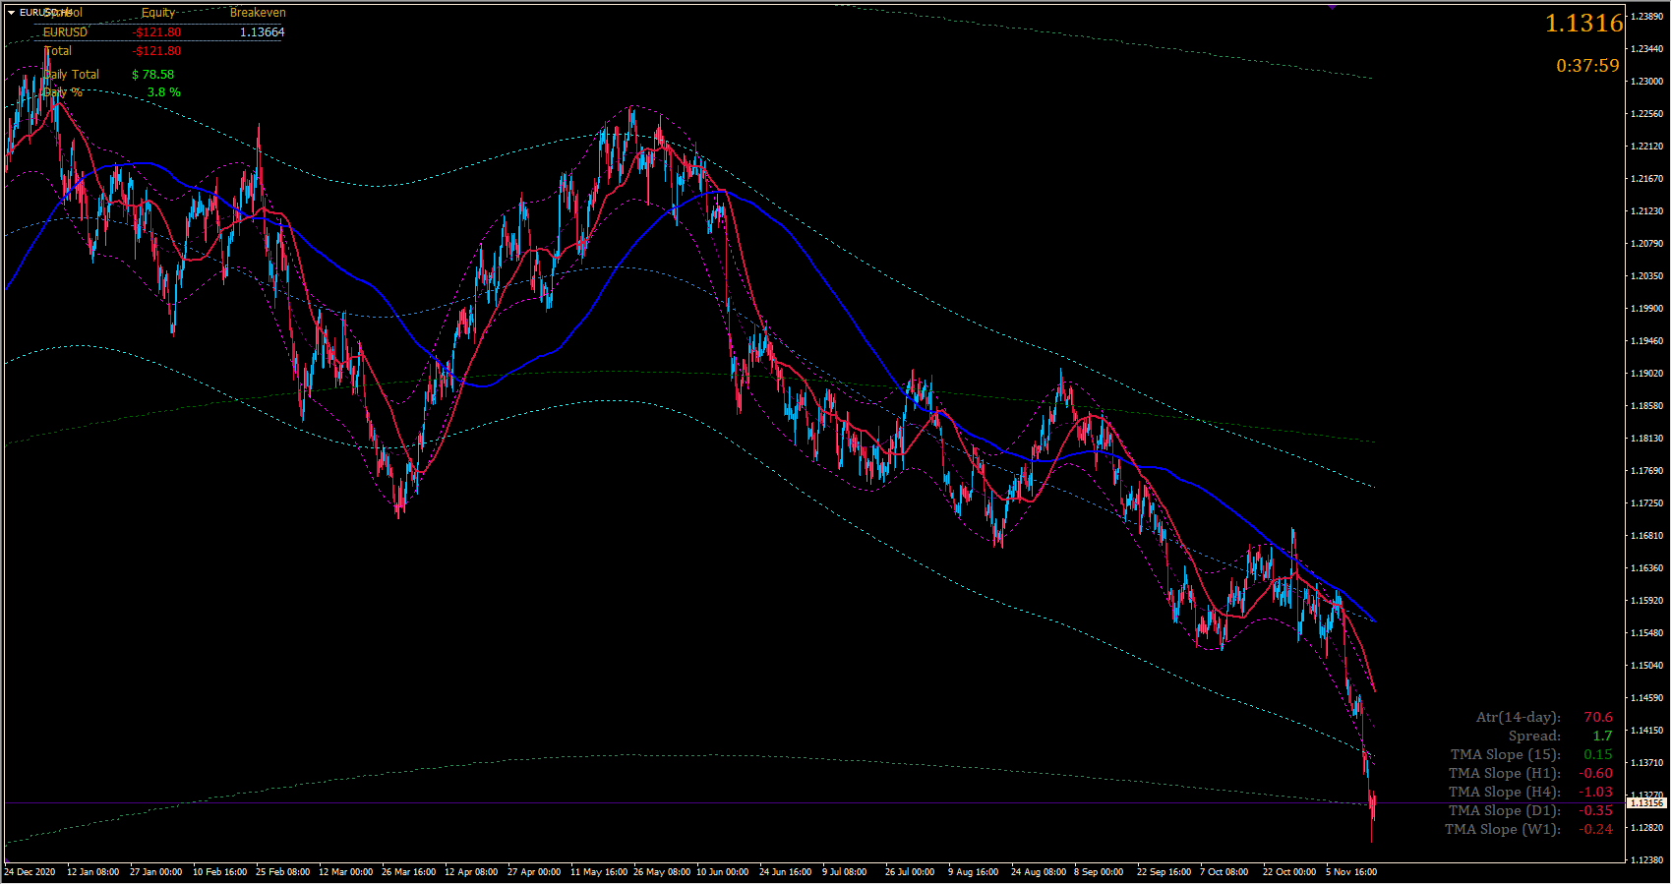Select the 1.13156 current price tag

tap(1646, 803)
